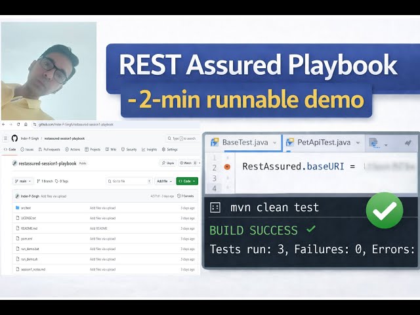
Task: Open the 7 Commits history link
Action: 185,196
